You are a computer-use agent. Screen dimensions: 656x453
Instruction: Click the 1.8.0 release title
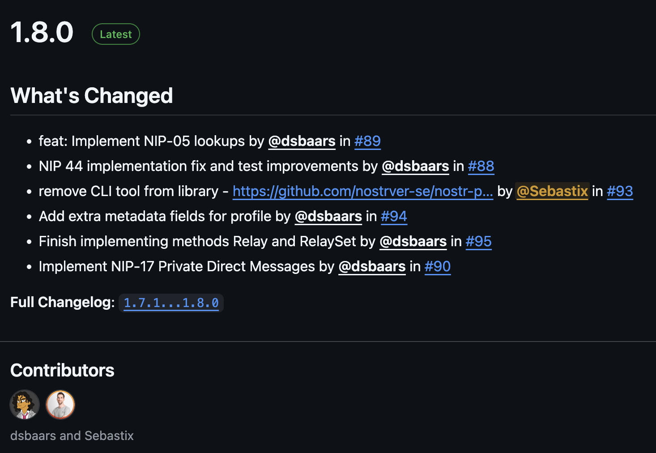(x=42, y=33)
